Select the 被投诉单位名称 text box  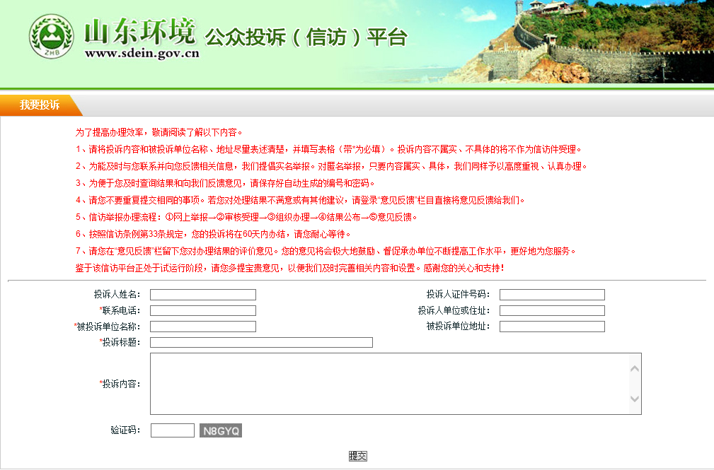point(202,327)
